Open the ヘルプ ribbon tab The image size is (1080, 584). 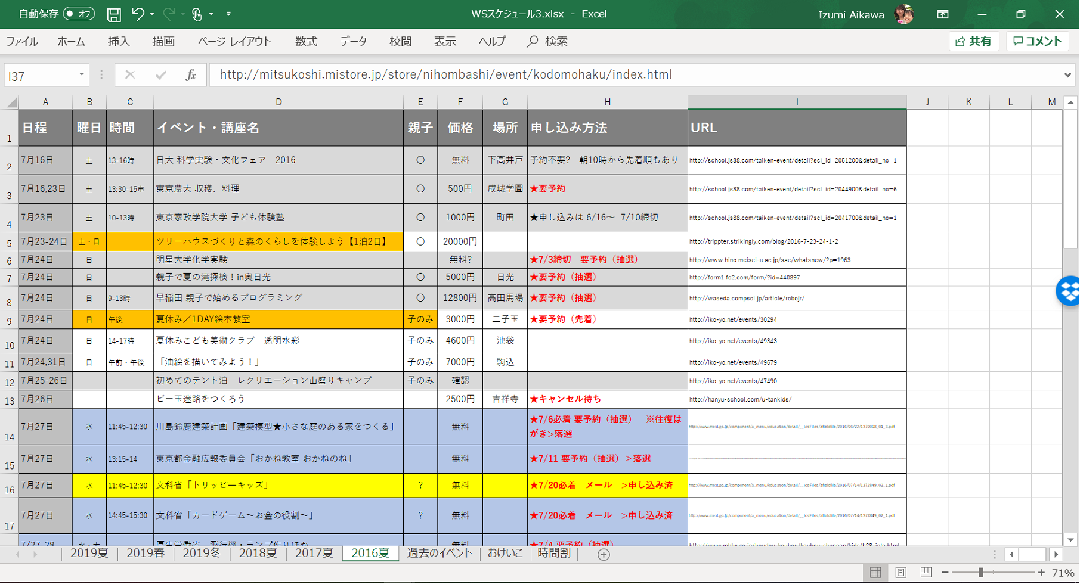[492, 42]
